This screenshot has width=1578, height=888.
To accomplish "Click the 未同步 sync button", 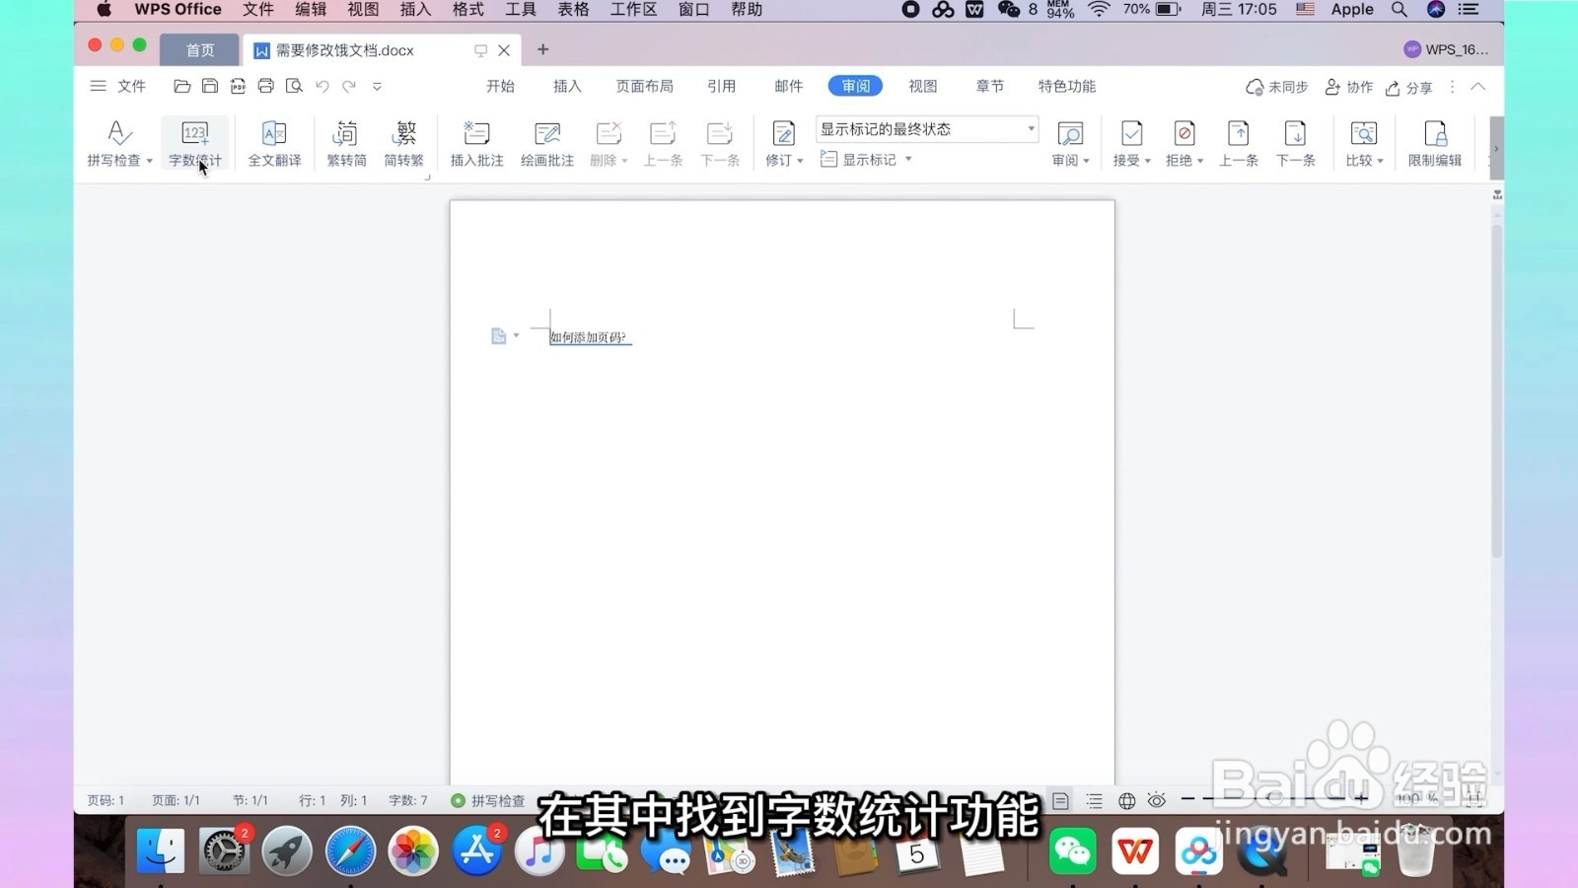I will [x=1276, y=87].
